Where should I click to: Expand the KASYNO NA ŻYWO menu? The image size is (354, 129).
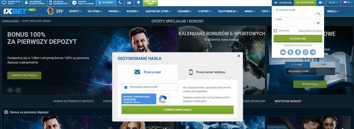click(158, 11)
